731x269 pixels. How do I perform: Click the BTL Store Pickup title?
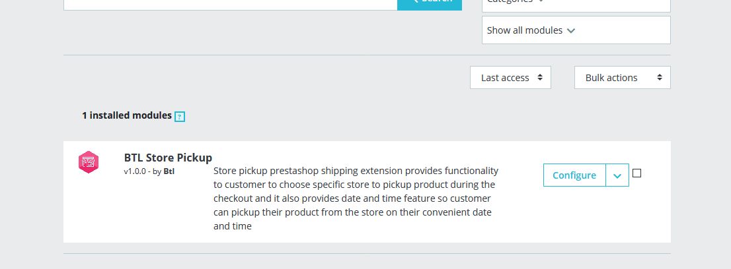pos(168,158)
